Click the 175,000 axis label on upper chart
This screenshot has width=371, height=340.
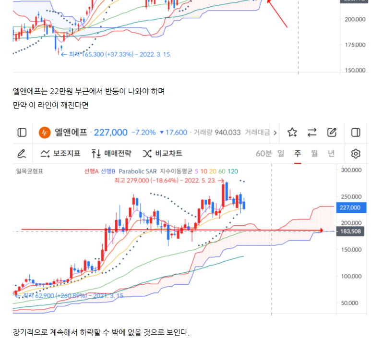click(x=355, y=45)
